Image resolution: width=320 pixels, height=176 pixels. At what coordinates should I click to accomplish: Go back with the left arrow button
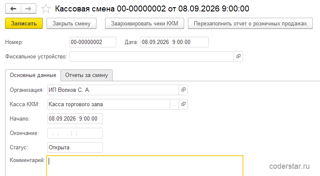point(13,9)
